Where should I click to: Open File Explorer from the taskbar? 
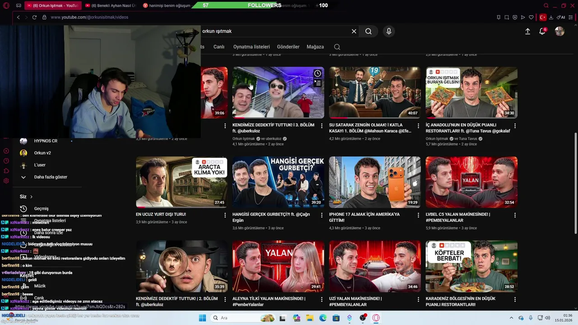coord(310,318)
